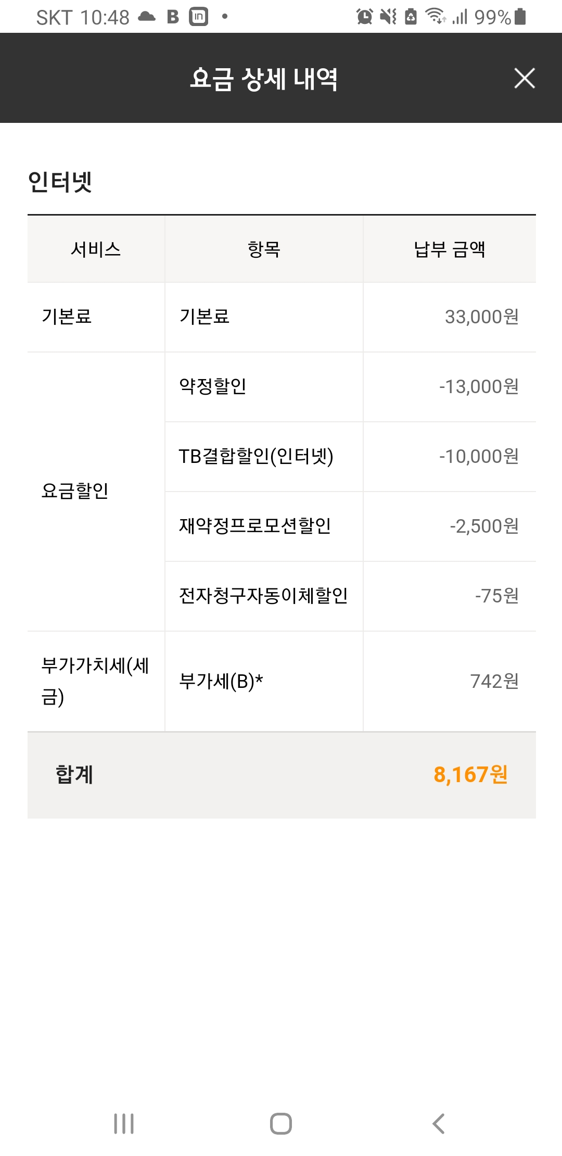This screenshot has height=1156, width=562.
Task: Tap the 인터넷 section heading
Action: (60, 182)
